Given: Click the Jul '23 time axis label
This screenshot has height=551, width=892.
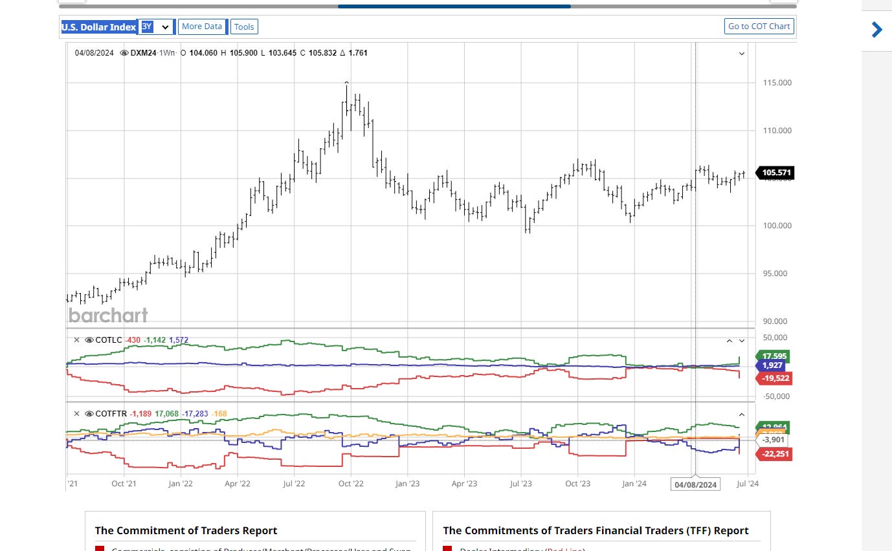Looking at the screenshot, I should 521,483.
